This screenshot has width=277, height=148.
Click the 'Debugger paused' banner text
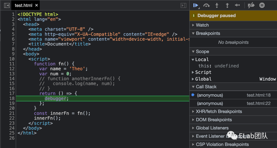pos(216,16)
